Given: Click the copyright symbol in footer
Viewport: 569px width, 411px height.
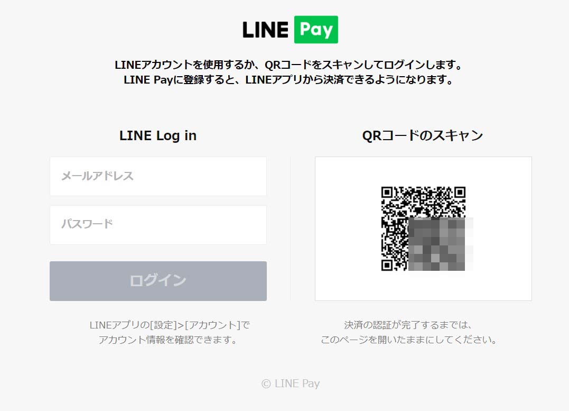Looking at the screenshot, I should pos(266,384).
